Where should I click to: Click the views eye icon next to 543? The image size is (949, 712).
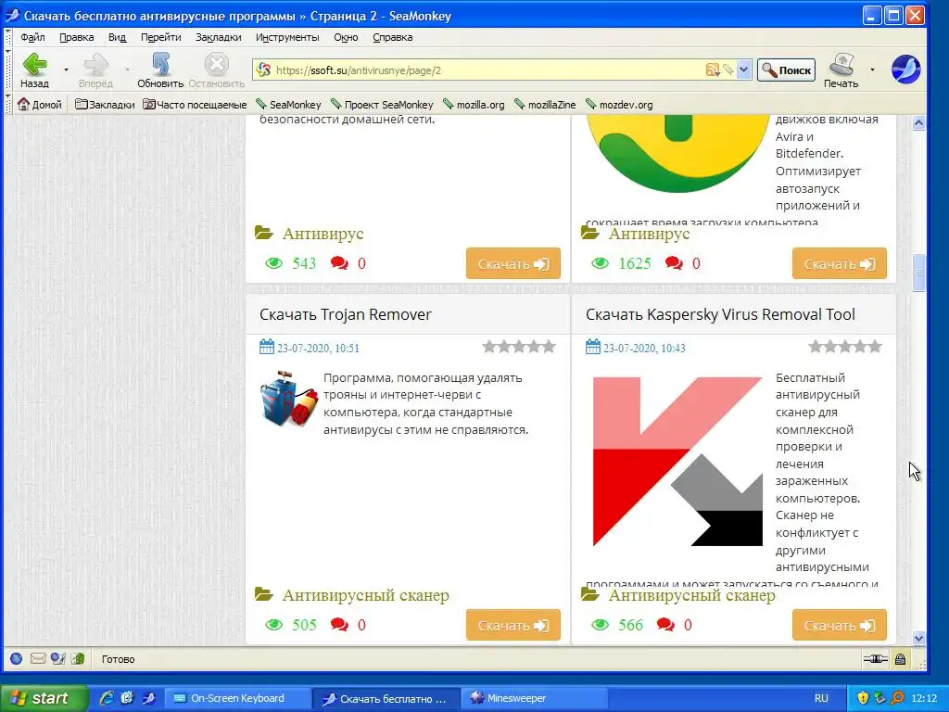(274, 263)
